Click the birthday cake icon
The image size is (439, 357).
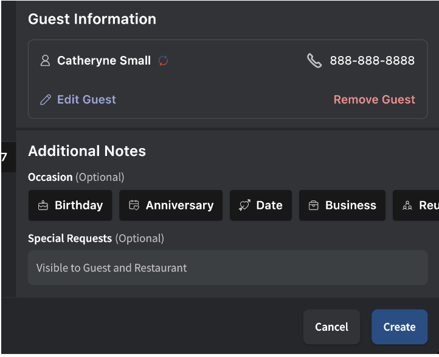pyautogui.click(x=43, y=206)
